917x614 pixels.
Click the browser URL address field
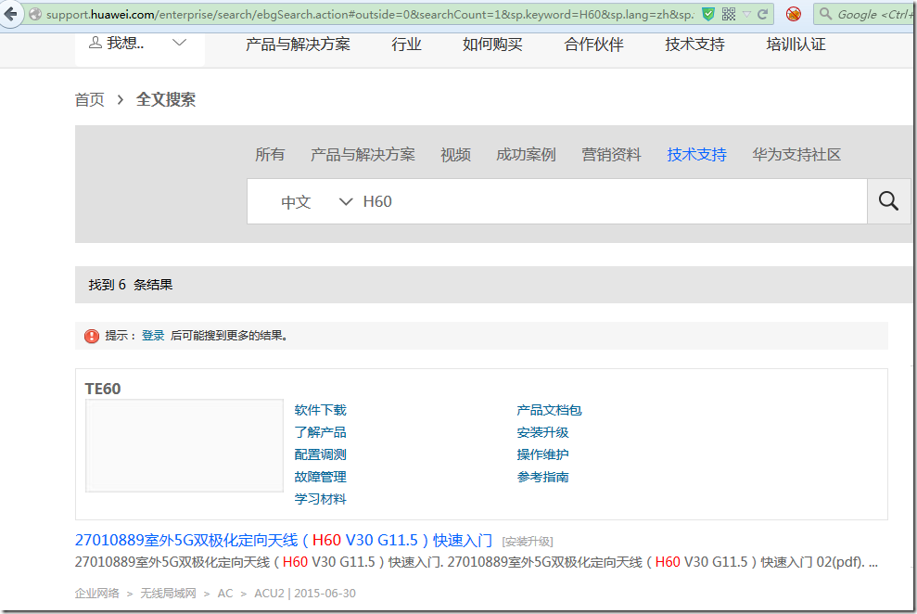coord(369,14)
